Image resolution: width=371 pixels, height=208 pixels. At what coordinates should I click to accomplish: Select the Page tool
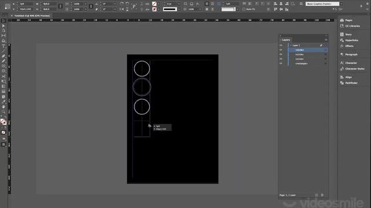tap(3, 31)
